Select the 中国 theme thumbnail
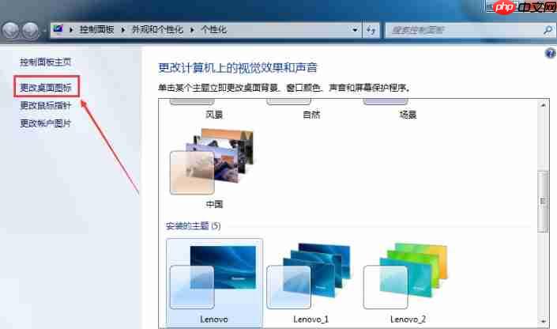 point(212,161)
